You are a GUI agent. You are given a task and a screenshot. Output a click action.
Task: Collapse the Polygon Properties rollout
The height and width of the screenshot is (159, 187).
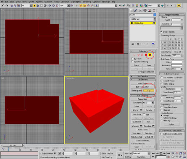[172, 15]
